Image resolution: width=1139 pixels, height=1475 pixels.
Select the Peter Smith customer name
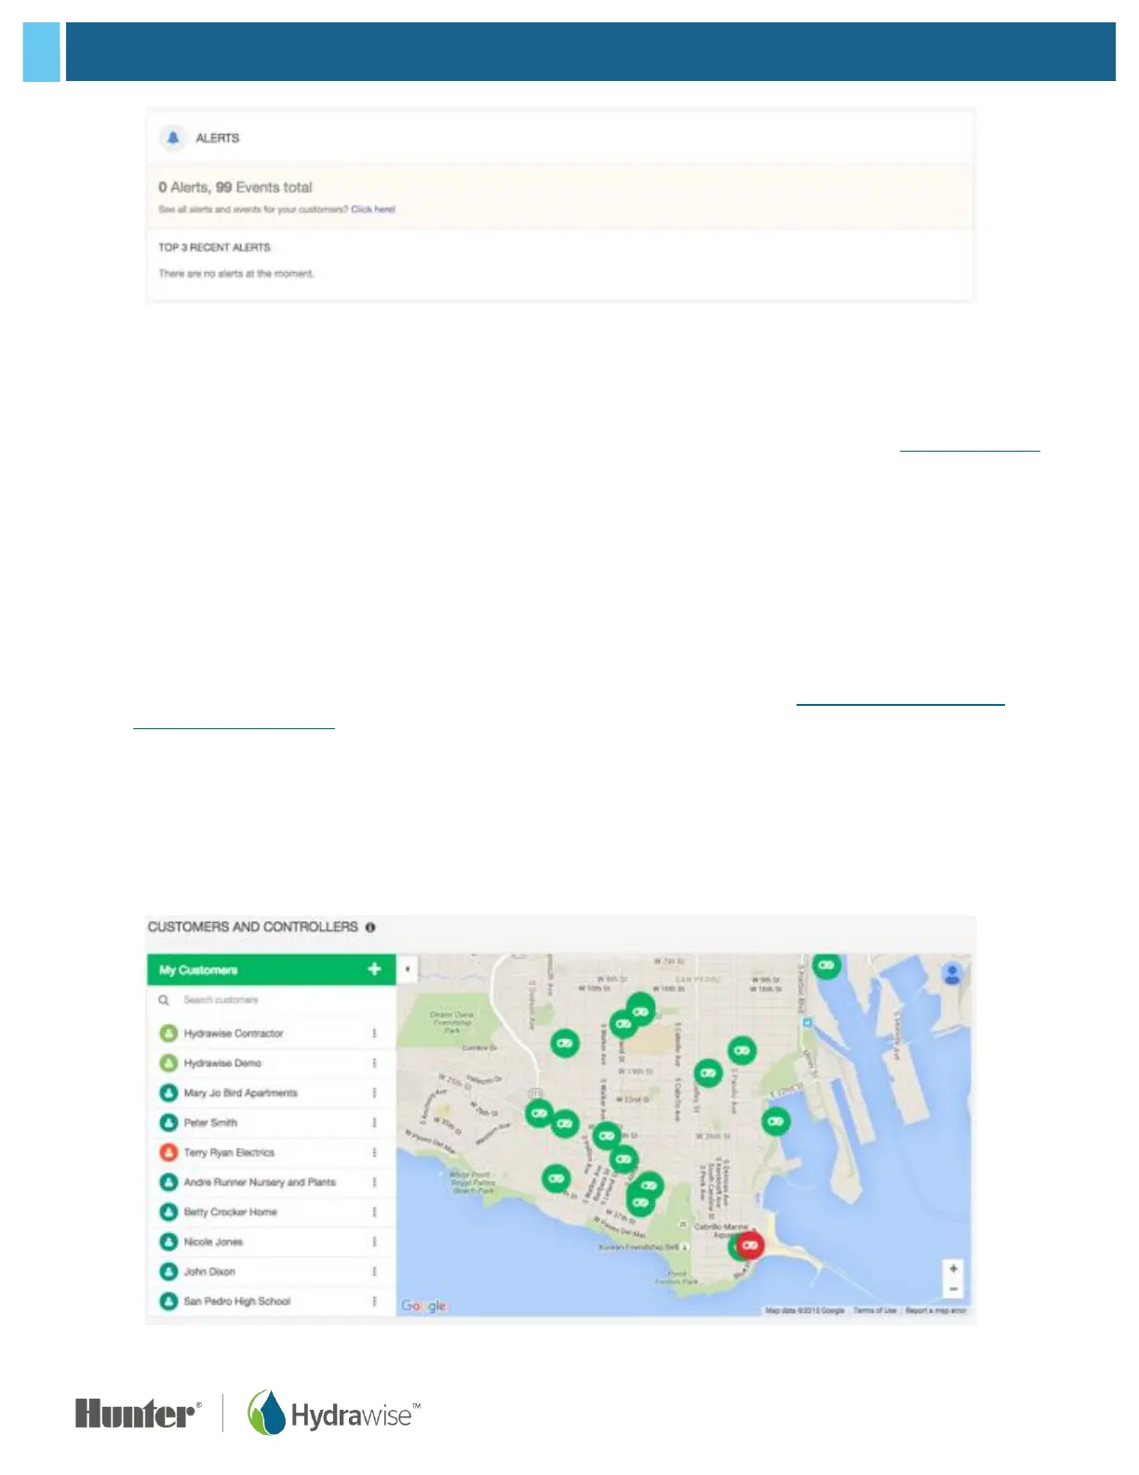click(x=210, y=1123)
